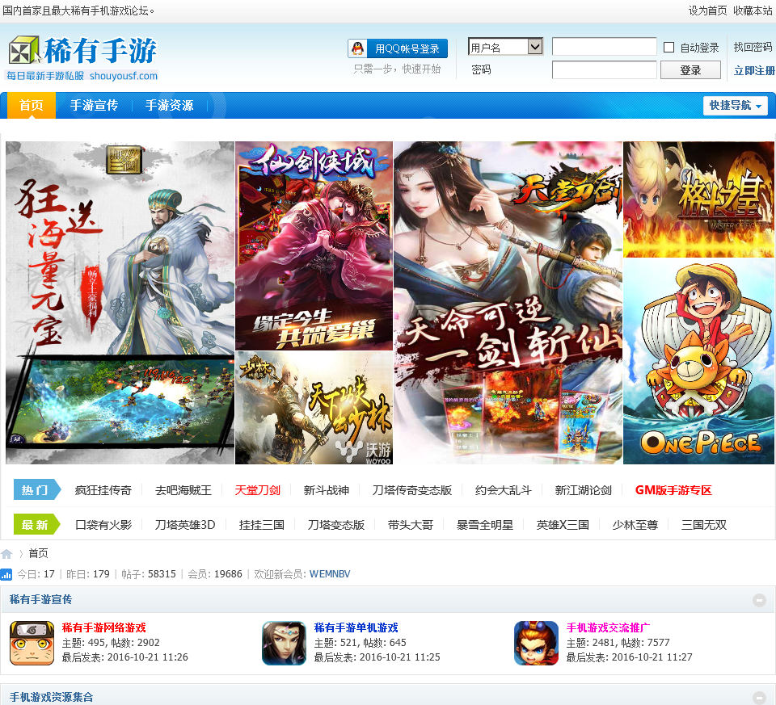Open new game 挂挂三国
776x705 pixels.
[262, 525]
